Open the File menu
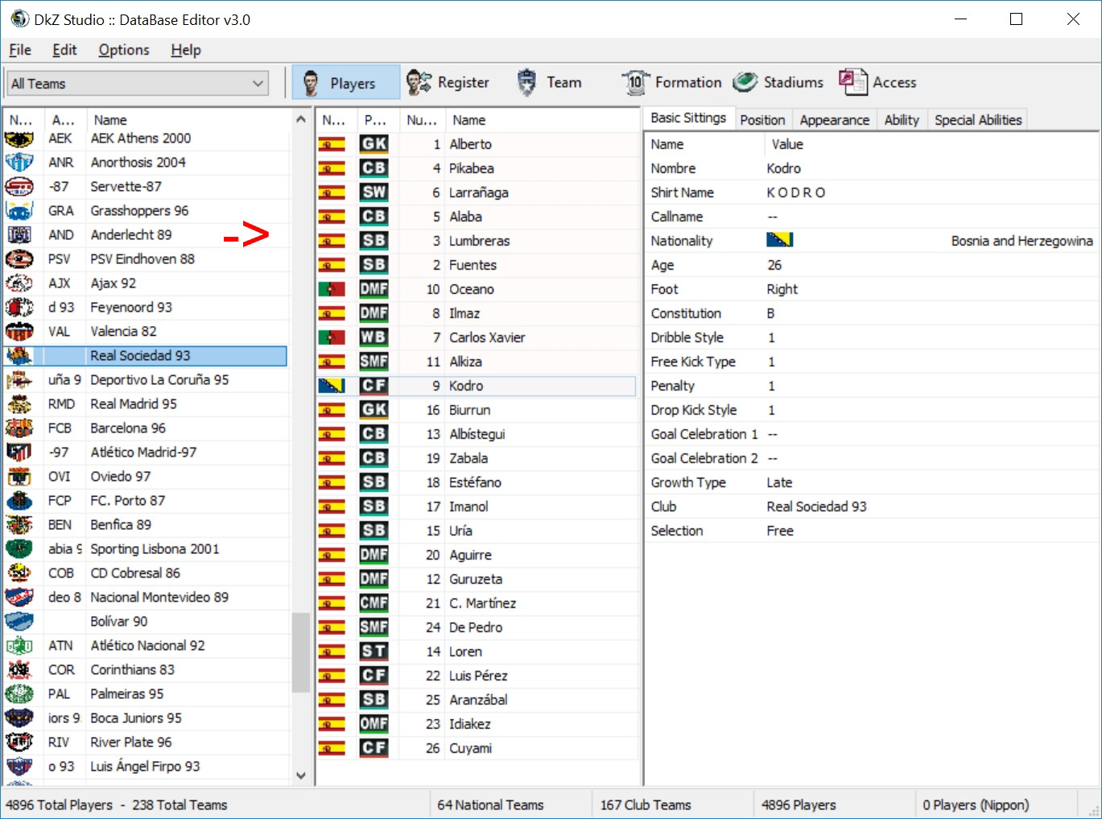This screenshot has height=819, width=1102. pyautogui.click(x=20, y=50)
